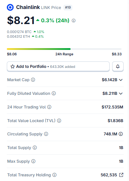Click the $8.06 range low value
The height and width of the screenshot is (181, 129).
[x=12, y=54]
